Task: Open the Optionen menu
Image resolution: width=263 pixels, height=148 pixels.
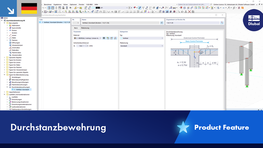Action: [x=73, y=5]
